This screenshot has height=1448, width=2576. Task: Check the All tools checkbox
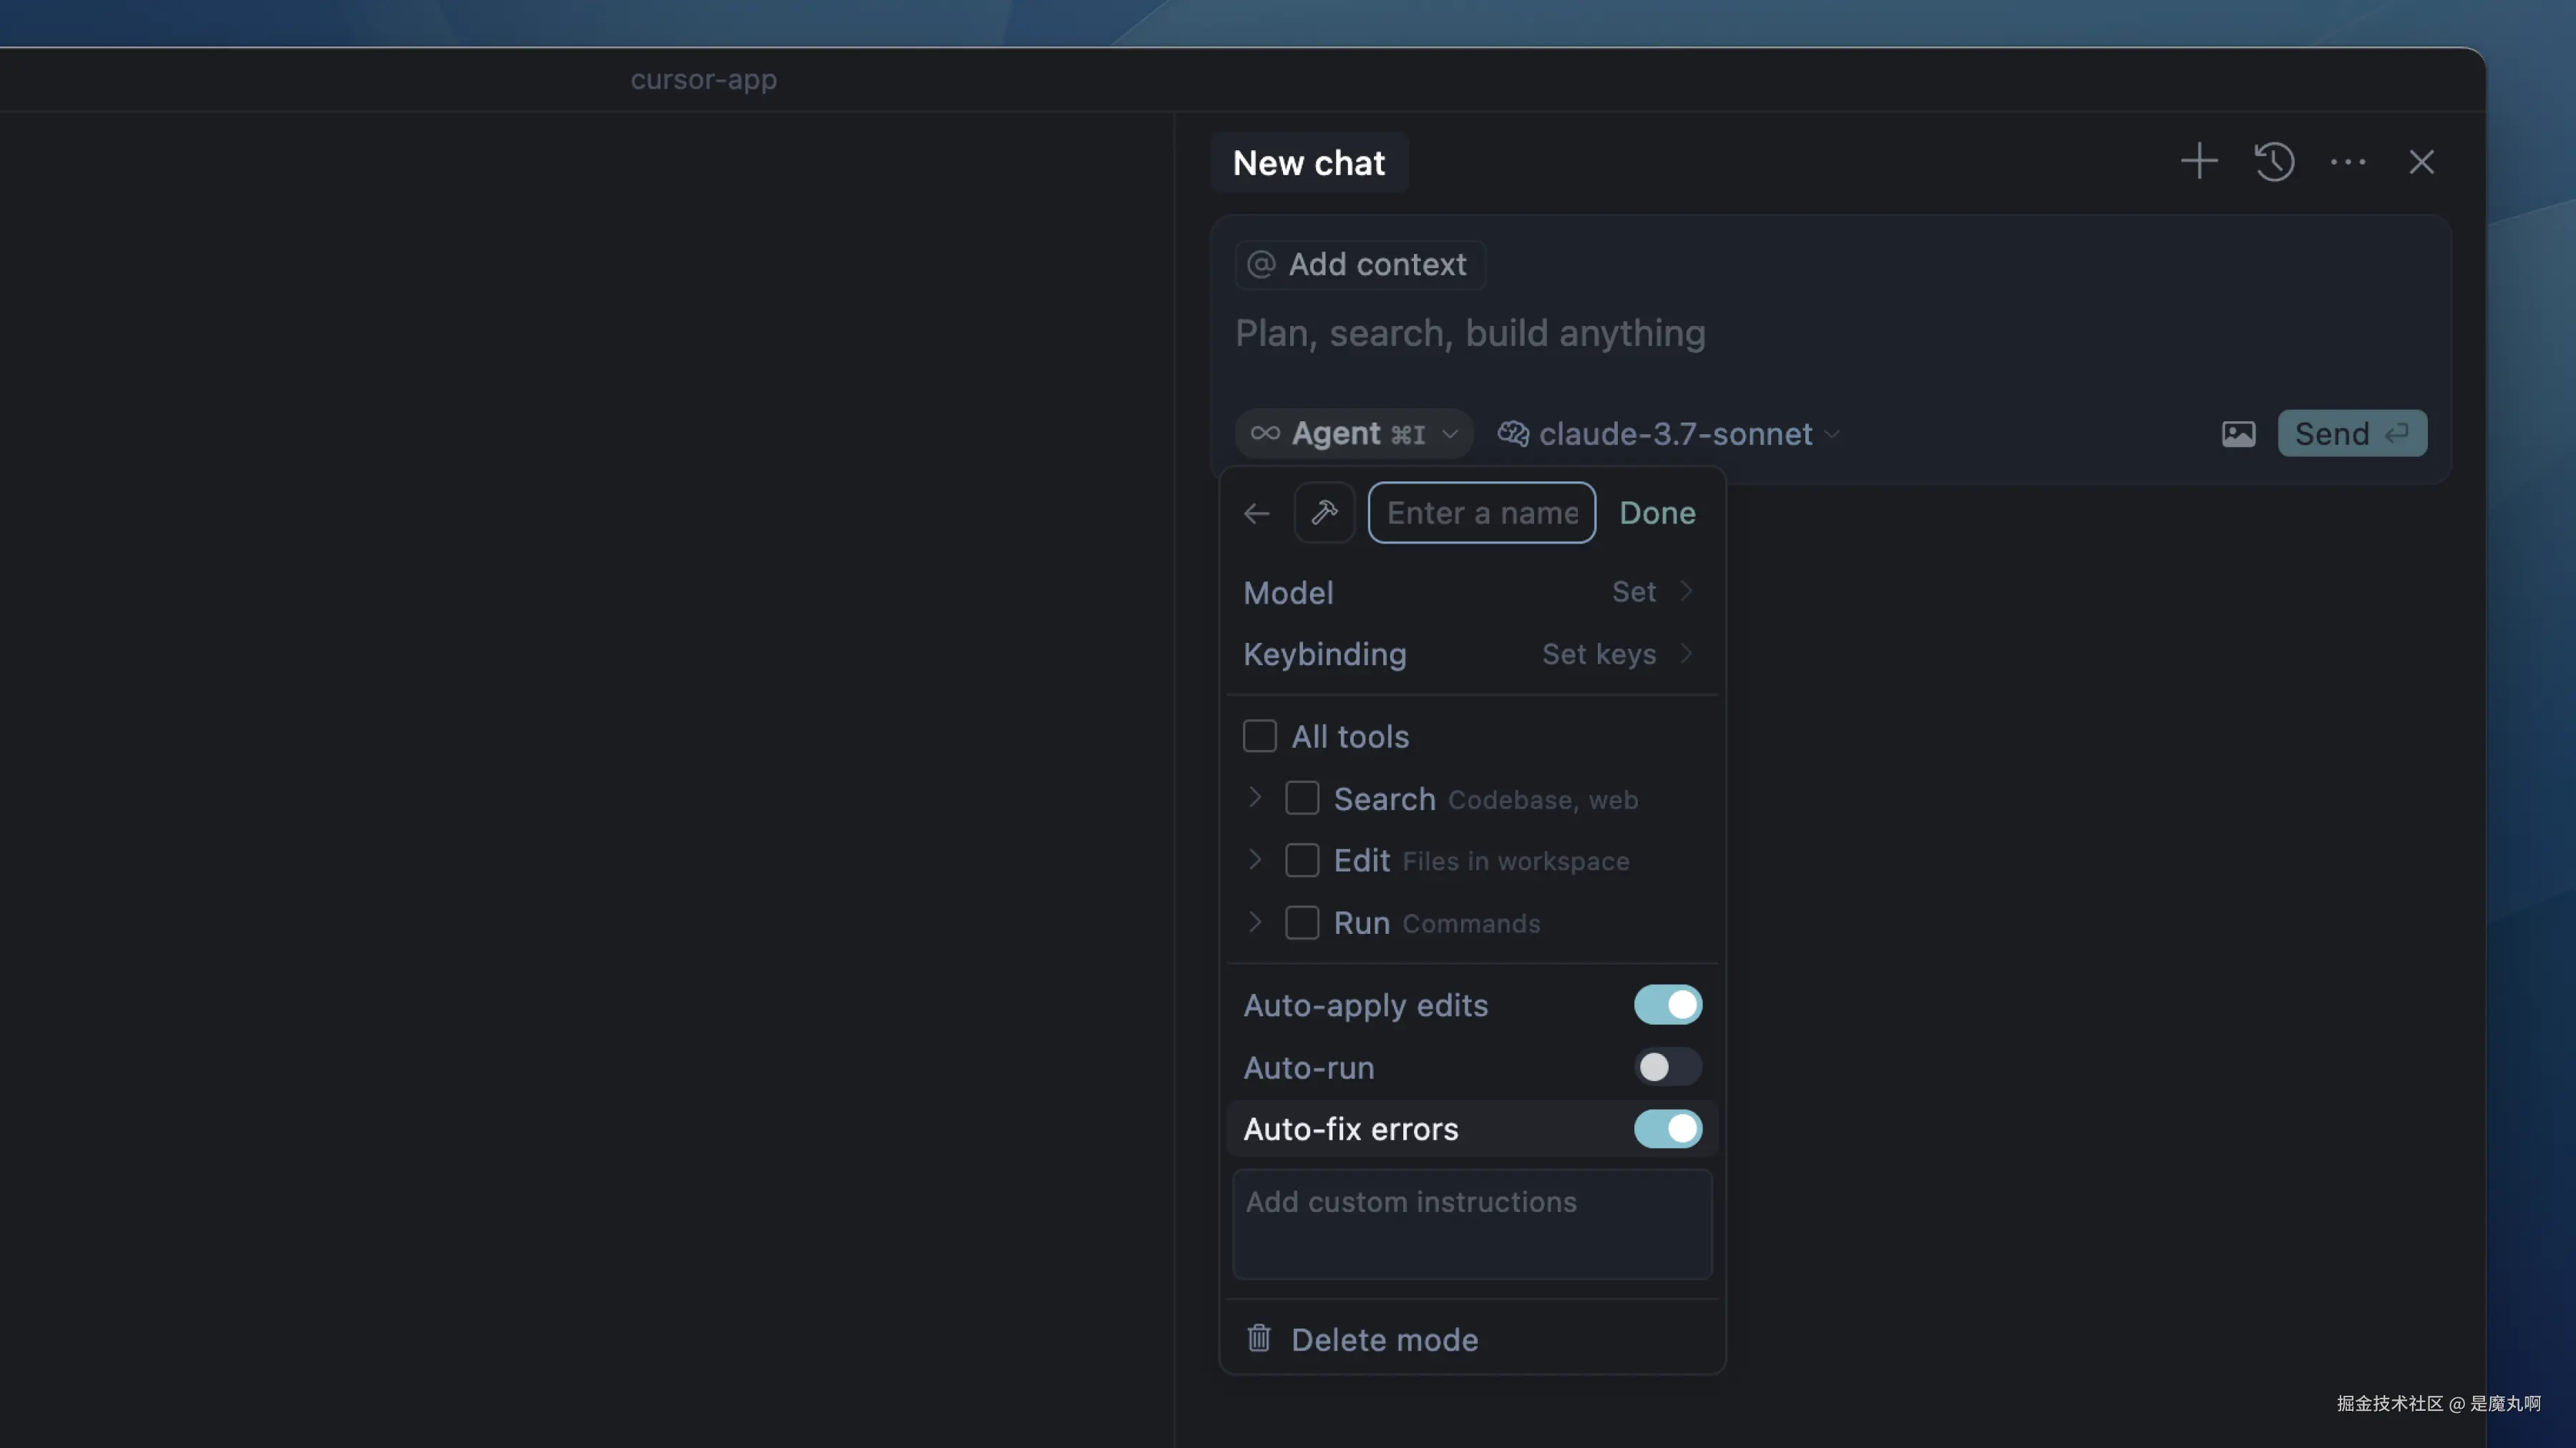(x=1259, y=737)
